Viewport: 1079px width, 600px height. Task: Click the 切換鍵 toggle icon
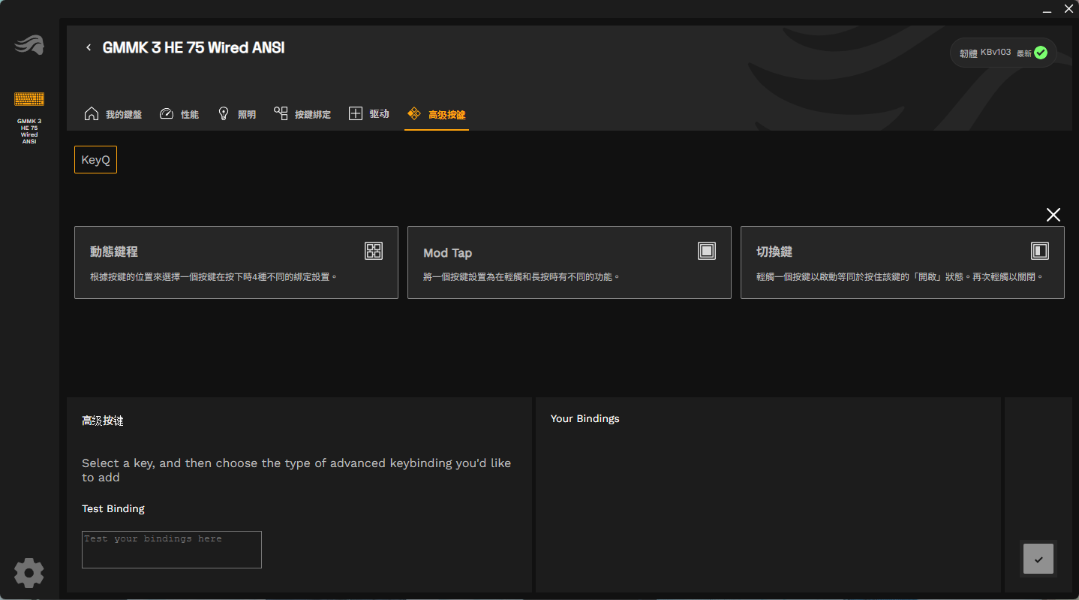(x=1040, y=251)
